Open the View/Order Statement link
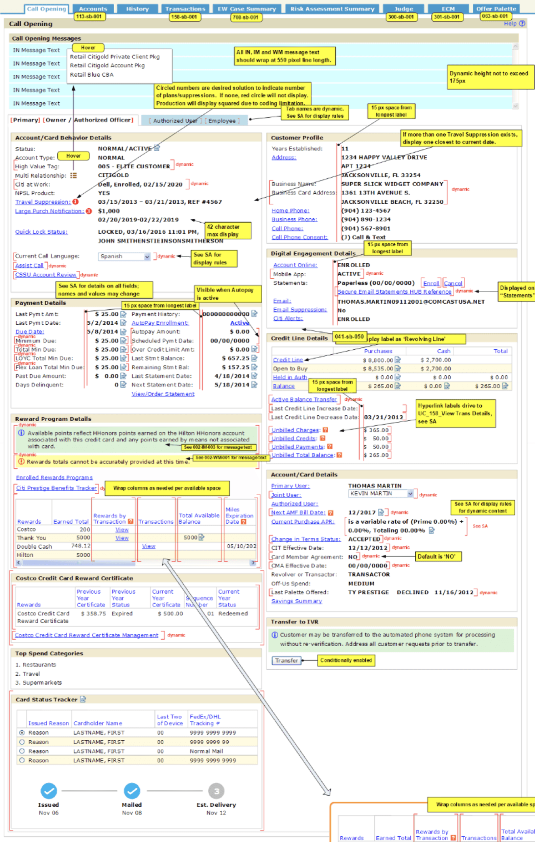This screenshot has height=842, width=535. pyautogui.click(x=163, y=394)
